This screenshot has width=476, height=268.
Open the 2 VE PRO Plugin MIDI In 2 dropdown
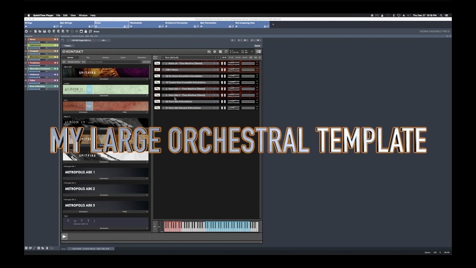tap(81, 40)
